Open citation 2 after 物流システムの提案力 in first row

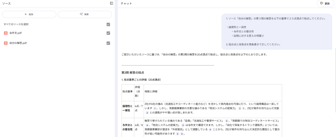coord(240,108)
